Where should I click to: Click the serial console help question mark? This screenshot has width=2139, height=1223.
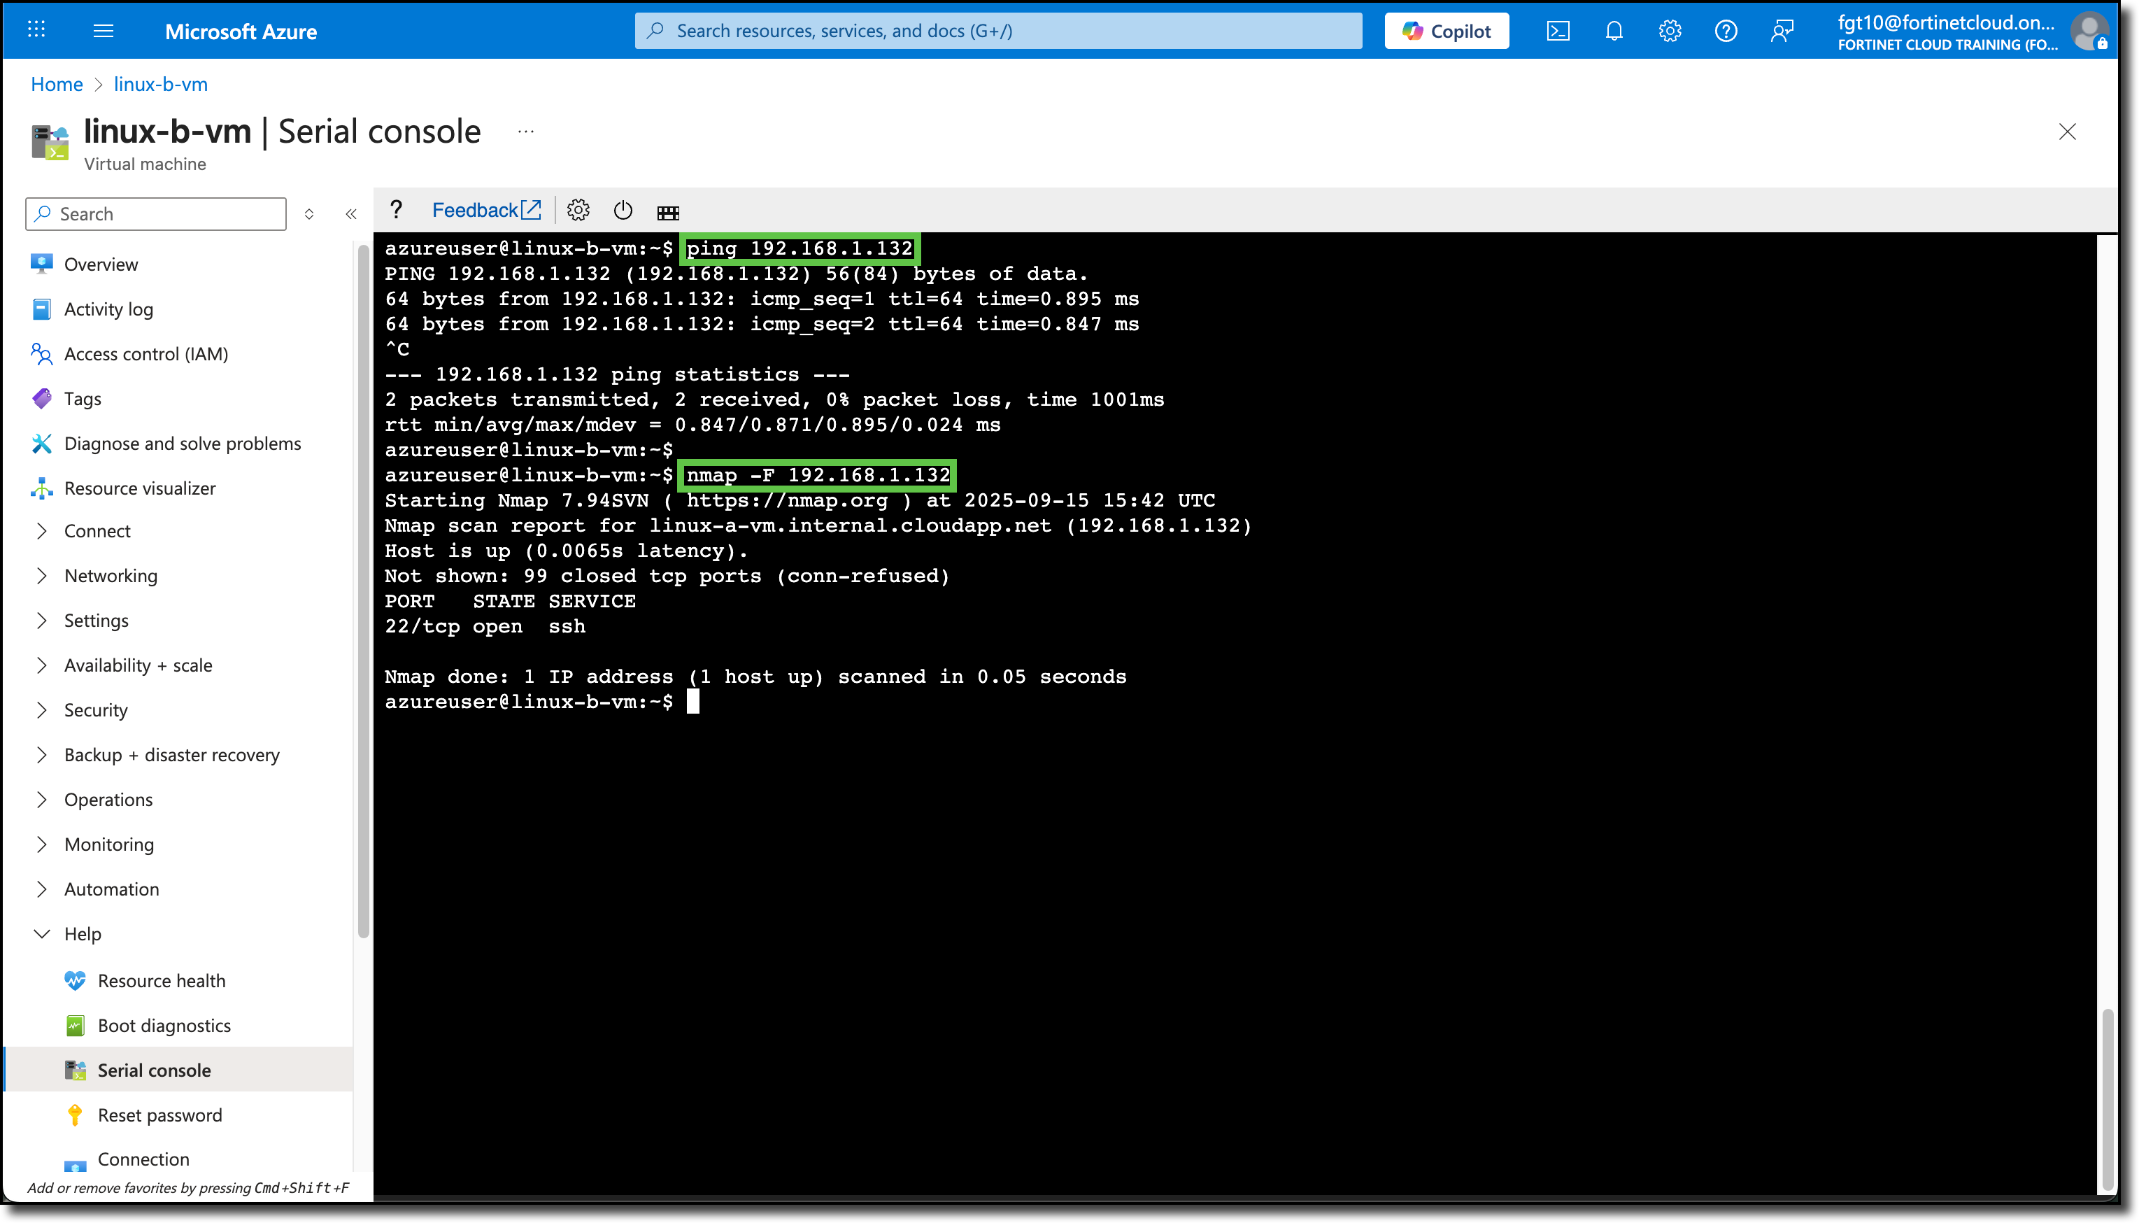396,210
